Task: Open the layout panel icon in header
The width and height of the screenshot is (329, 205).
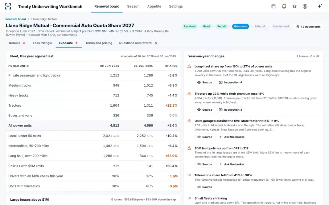Action: pyautogui.click(x=273, y=6)
